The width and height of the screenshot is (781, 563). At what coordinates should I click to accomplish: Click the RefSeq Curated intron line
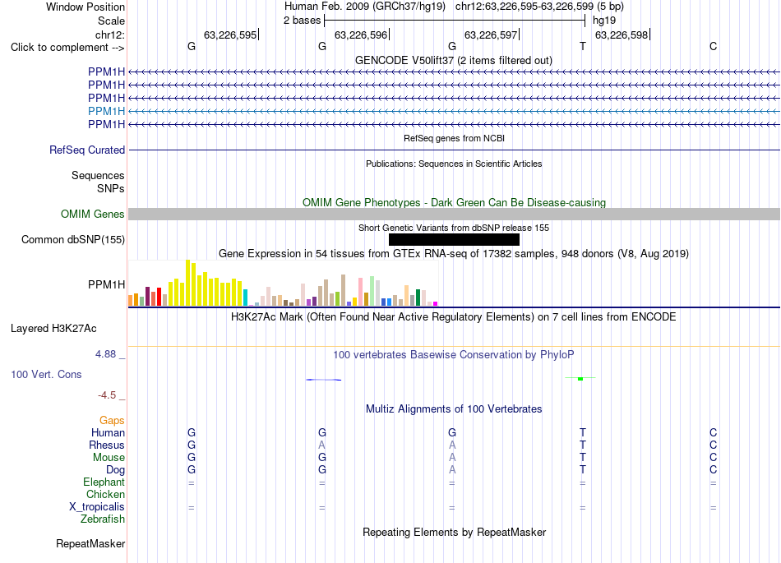(454, 150)
